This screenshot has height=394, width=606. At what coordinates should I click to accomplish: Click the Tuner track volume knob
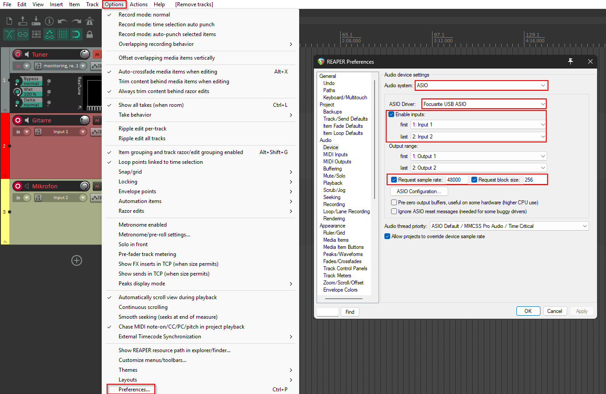coord(85,54)
